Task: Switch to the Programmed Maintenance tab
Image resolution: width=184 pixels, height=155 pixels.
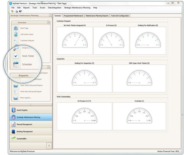Action: click(74, 16)
